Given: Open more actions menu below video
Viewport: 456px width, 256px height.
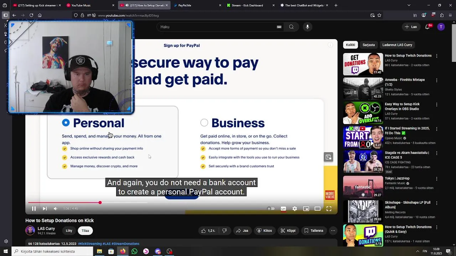Looking at the screenshot, I should [333, 231].
